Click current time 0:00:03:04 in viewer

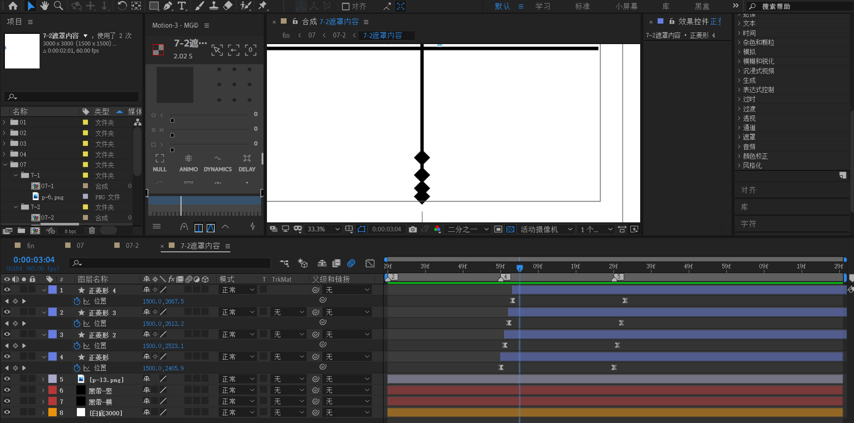tap(387, 229)
